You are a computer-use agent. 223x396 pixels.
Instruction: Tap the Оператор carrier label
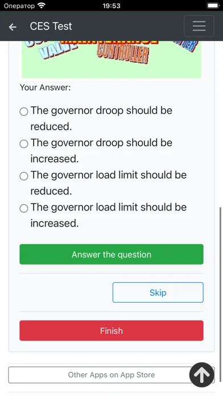coord(19,6)
